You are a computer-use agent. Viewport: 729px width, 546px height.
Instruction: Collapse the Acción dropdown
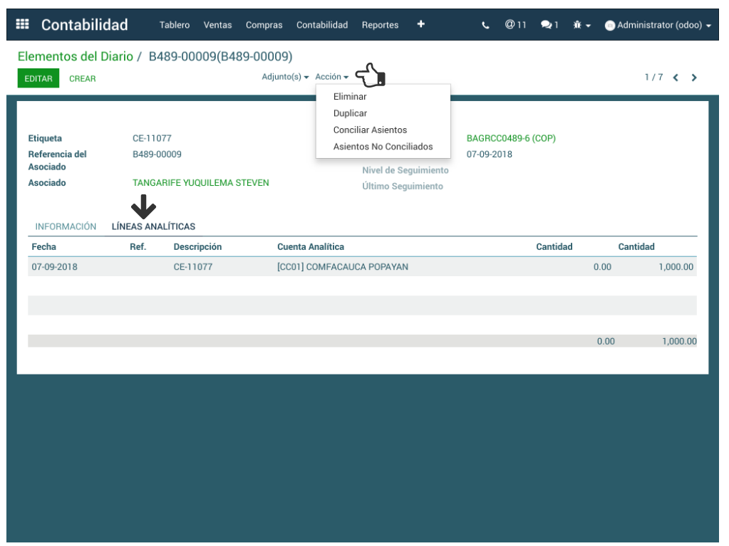[331, 77]
